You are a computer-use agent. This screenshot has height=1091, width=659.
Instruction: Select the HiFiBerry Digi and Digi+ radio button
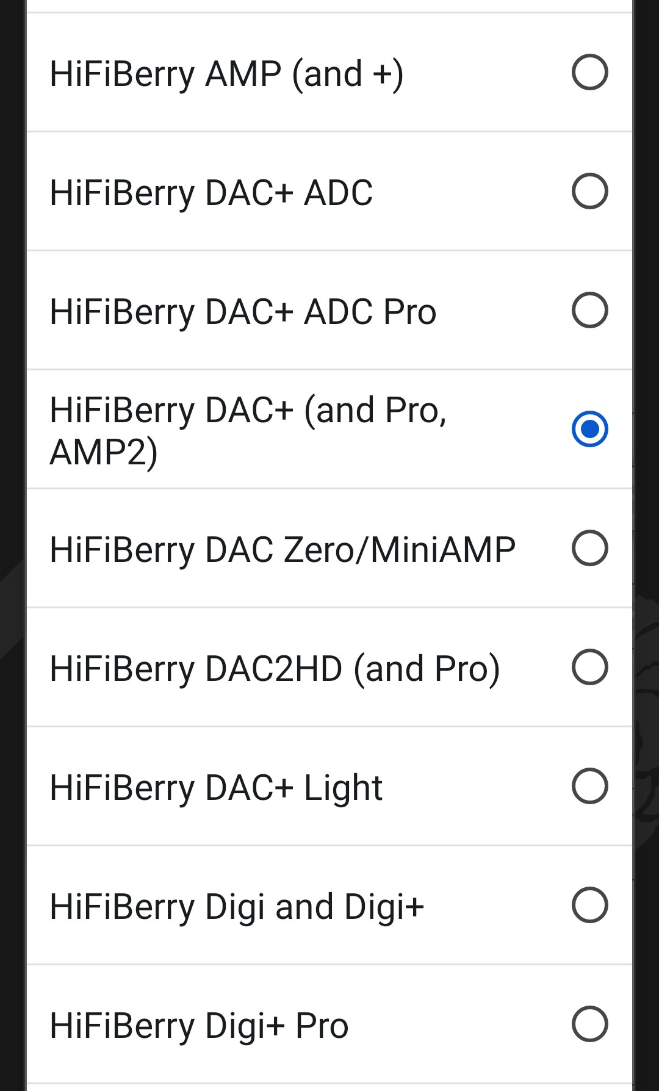[x=589, y=905]
